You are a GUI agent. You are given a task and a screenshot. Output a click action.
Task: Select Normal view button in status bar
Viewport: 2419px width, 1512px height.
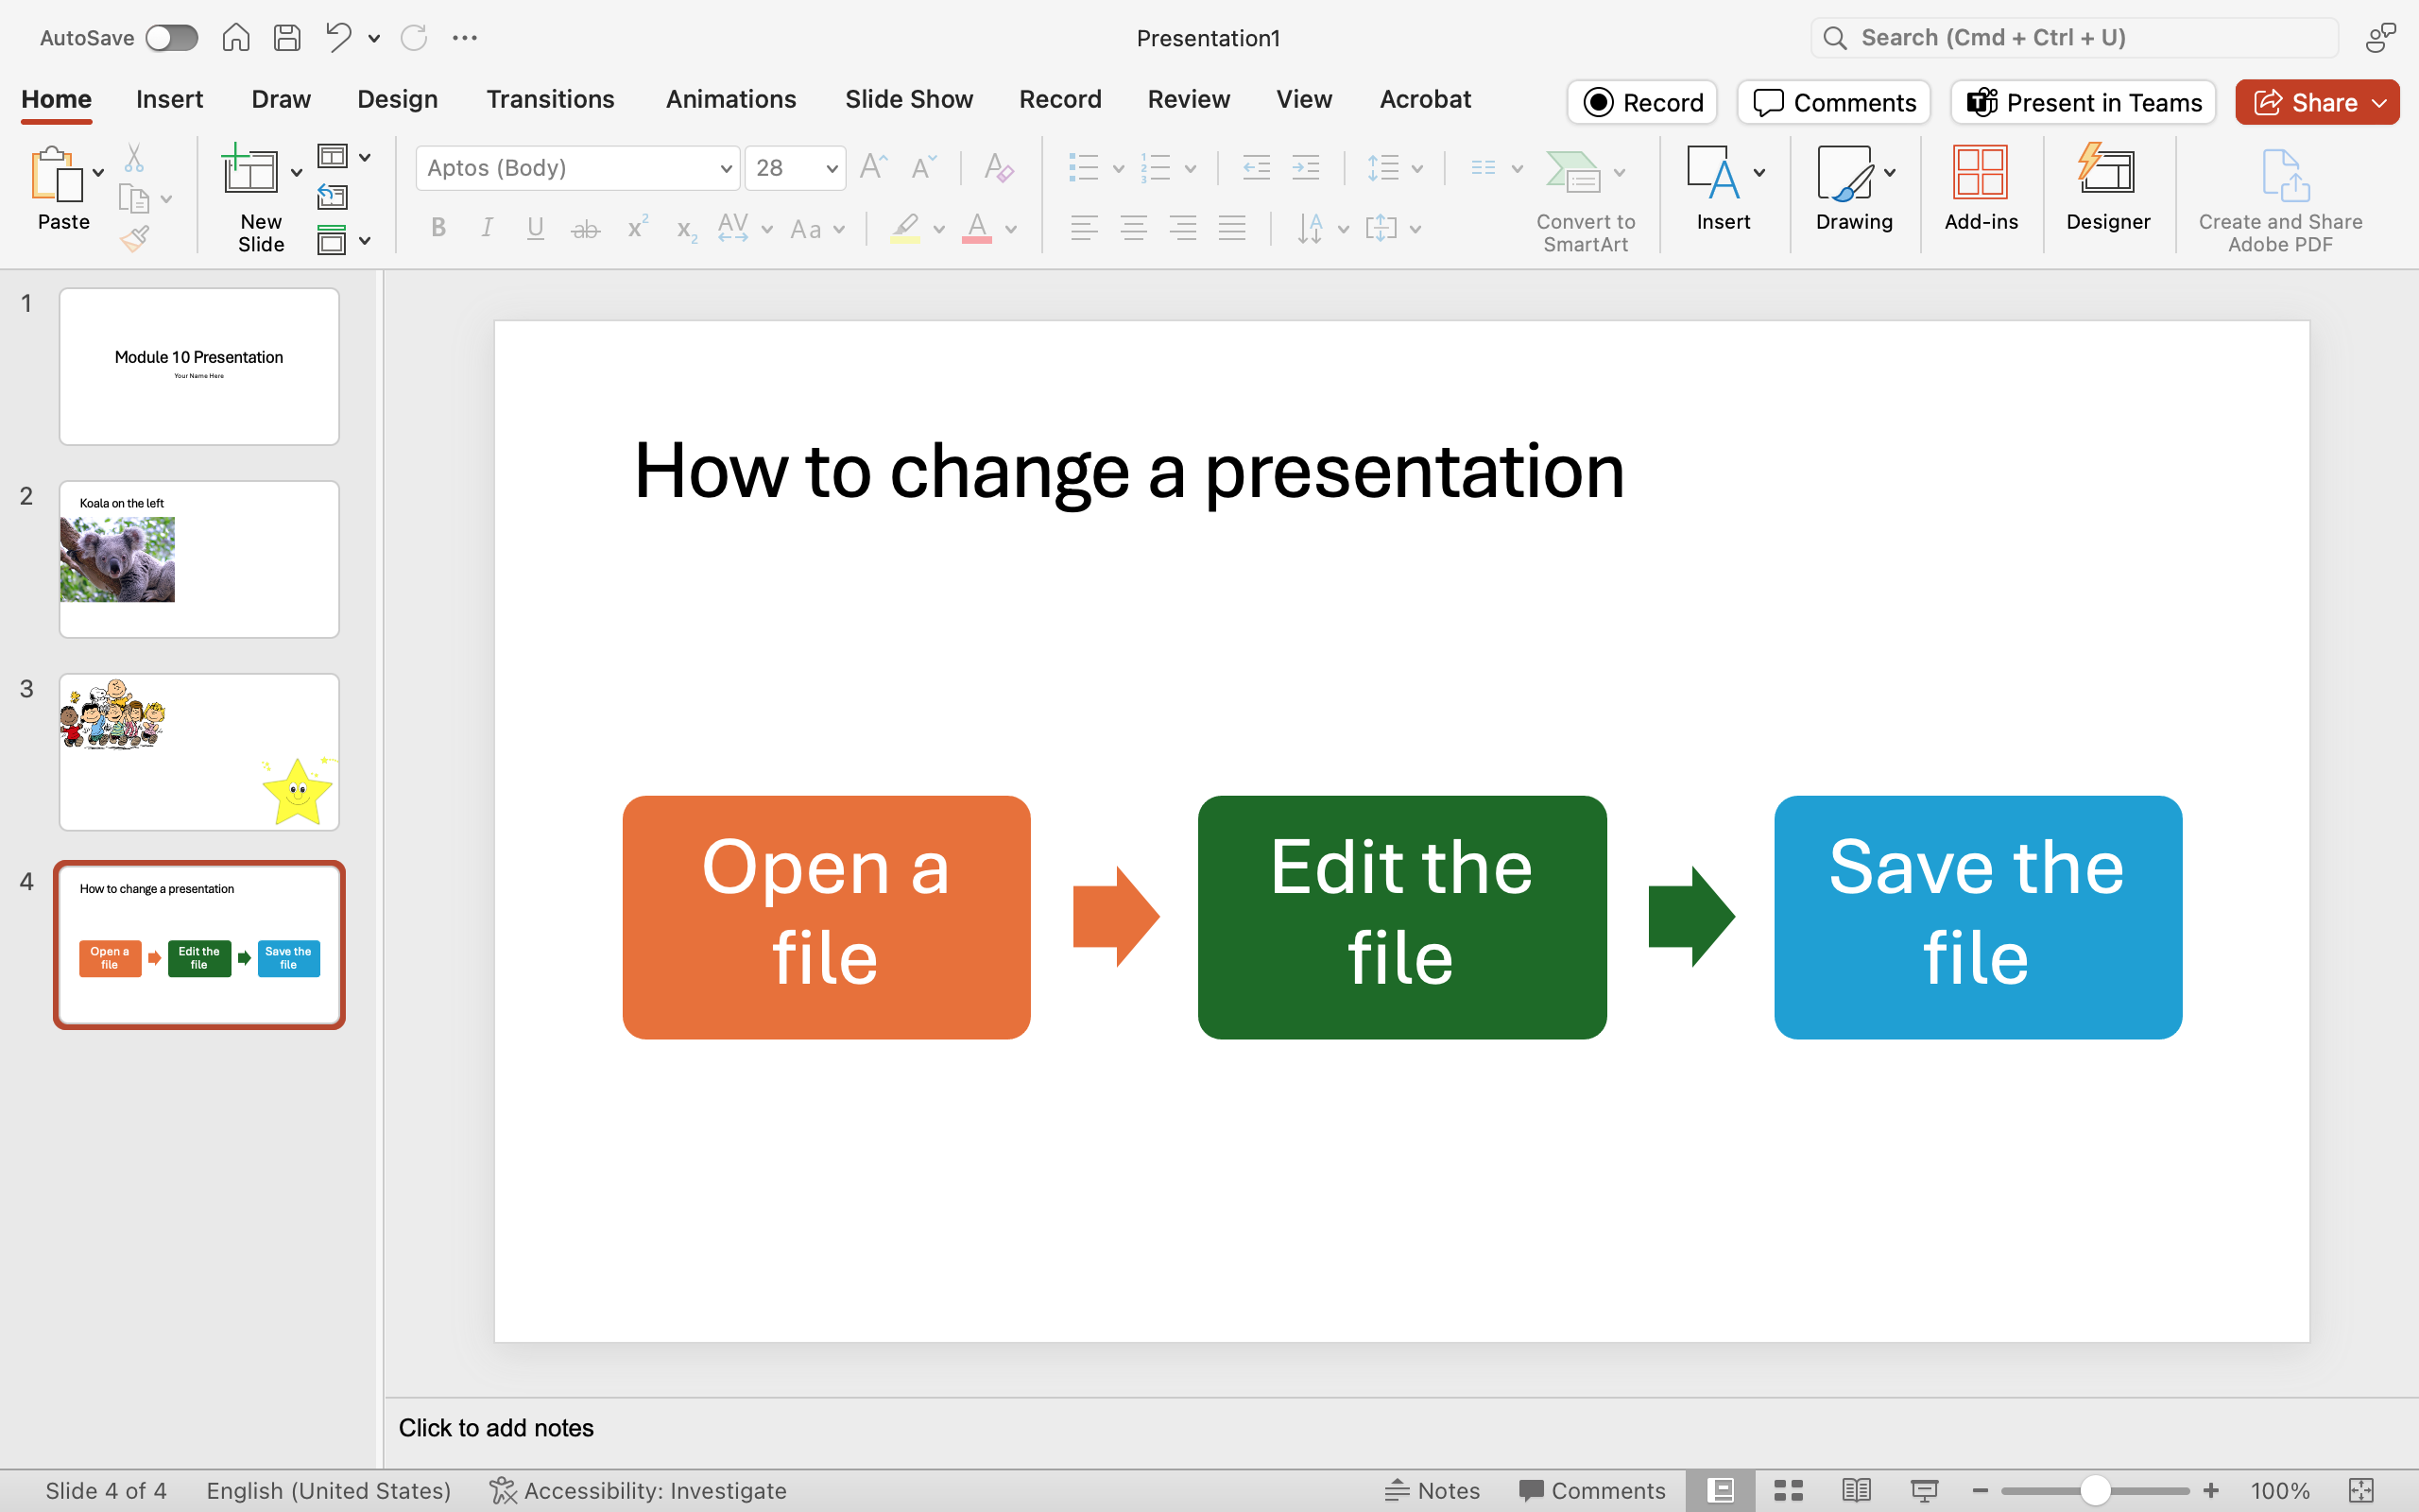(1721, 1490)
